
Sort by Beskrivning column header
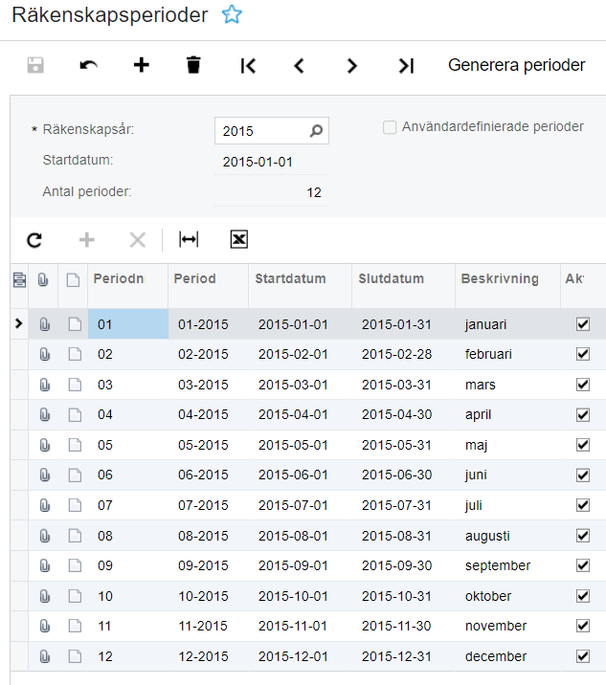[507, 286]
